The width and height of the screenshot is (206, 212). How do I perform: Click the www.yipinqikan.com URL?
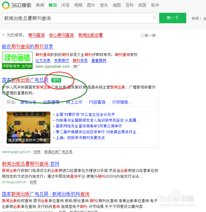pyautogui.click(x=53, y=67)
